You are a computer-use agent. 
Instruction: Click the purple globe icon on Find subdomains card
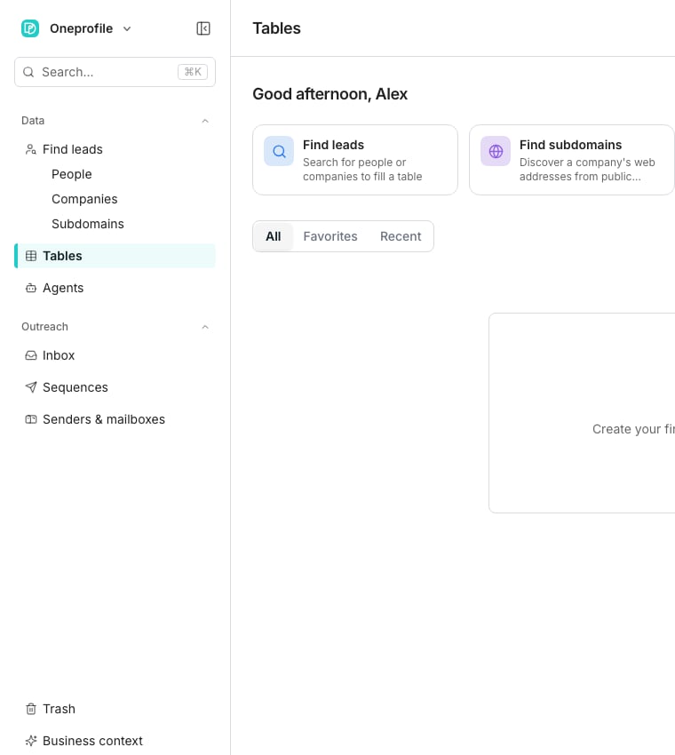tap(496, 151)
